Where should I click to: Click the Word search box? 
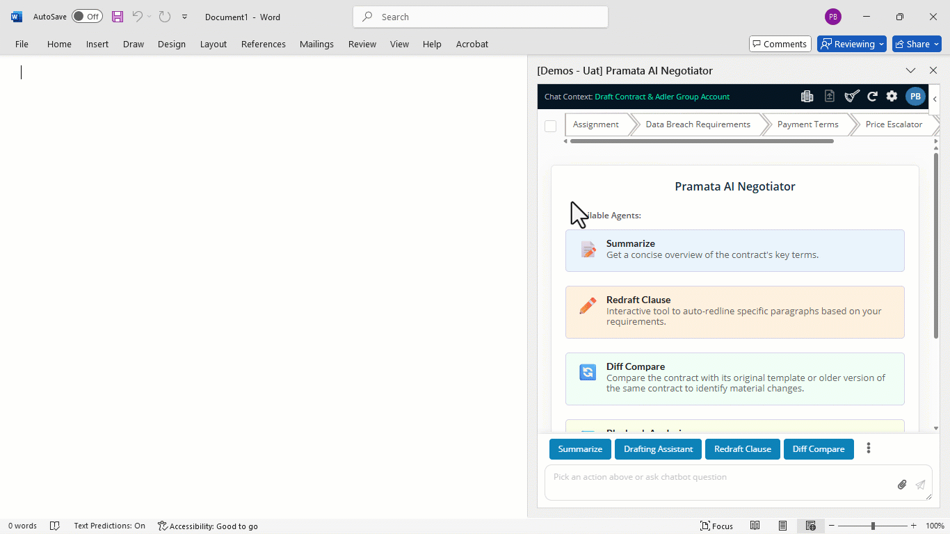click(x=481, y=17)
